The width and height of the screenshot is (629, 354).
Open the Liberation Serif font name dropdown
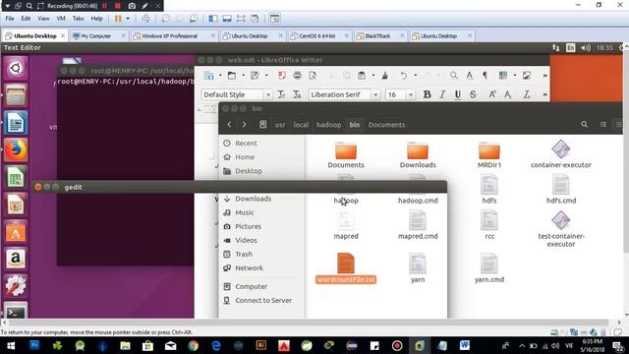pos(375,94)
